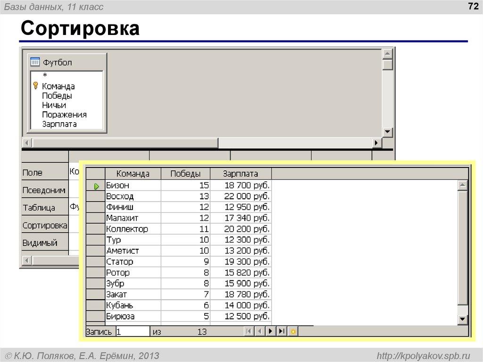Click the next record navigation arrow
The height and width of the screenshot is (362, 483).
tap(269, 331)
